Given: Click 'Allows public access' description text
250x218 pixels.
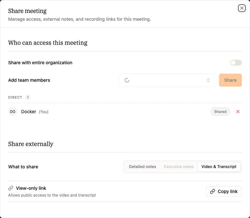Looking at the screenshot, I should tap(52, 195).
